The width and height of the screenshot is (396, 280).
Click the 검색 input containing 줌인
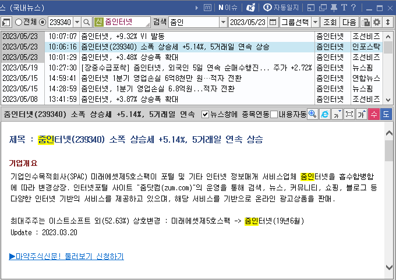(x=194, y=23)
